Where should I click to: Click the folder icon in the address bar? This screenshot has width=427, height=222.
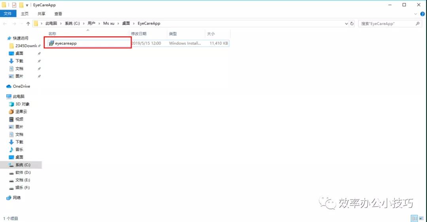tap(36, 24)
